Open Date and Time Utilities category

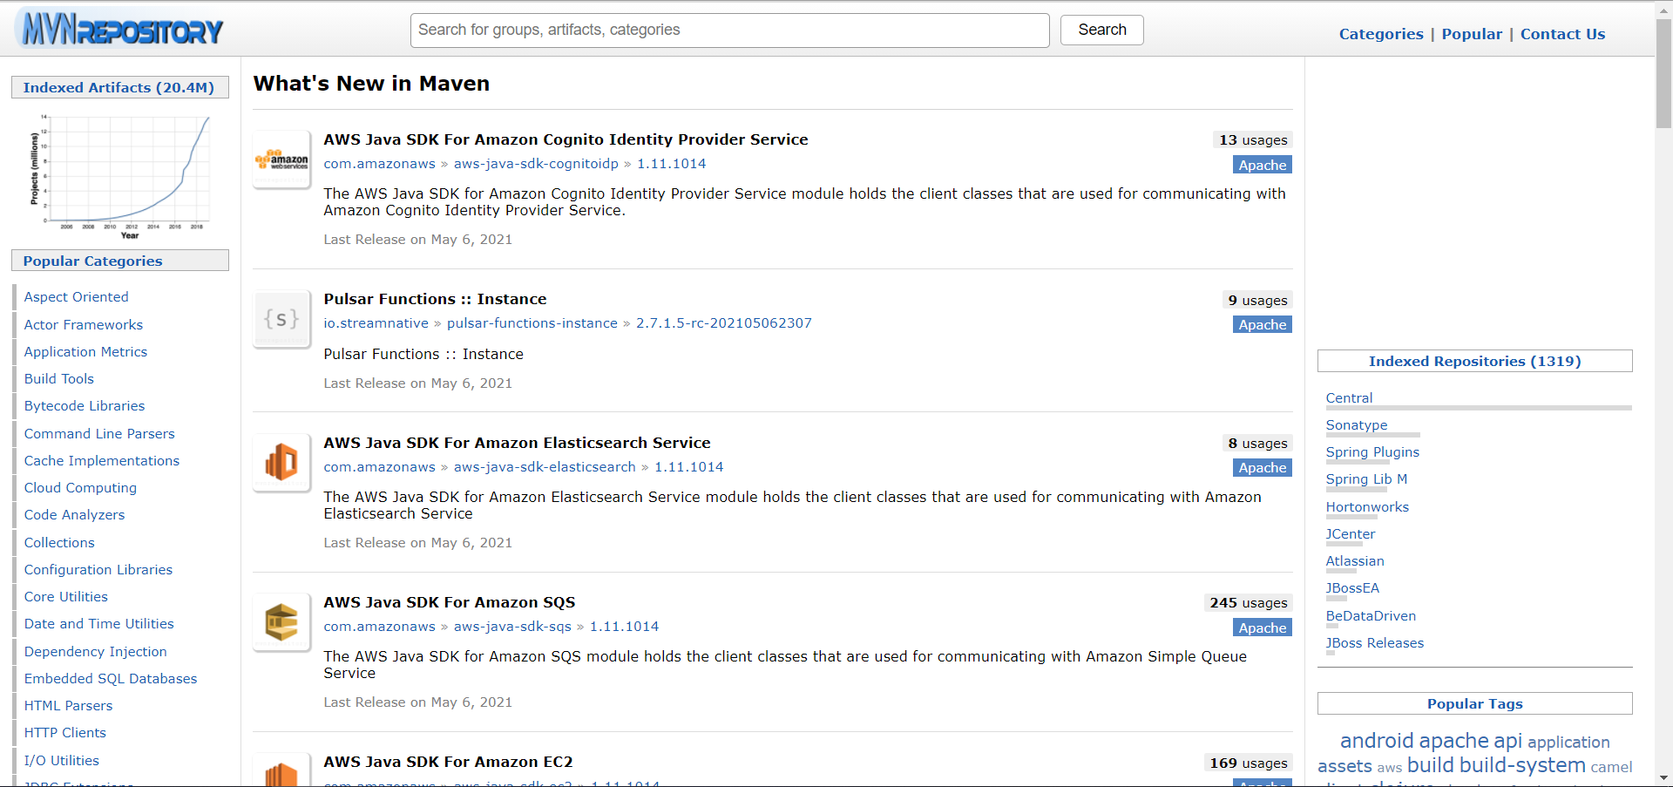coord(99,624)
